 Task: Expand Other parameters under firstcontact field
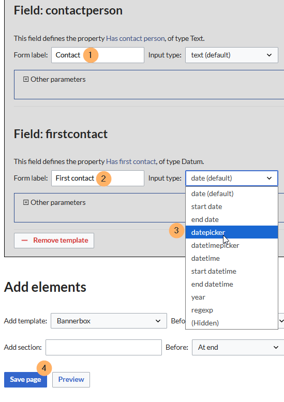click(x=54, y=202)
